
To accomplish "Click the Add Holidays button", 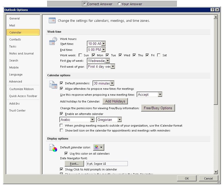I will [115, 101].
